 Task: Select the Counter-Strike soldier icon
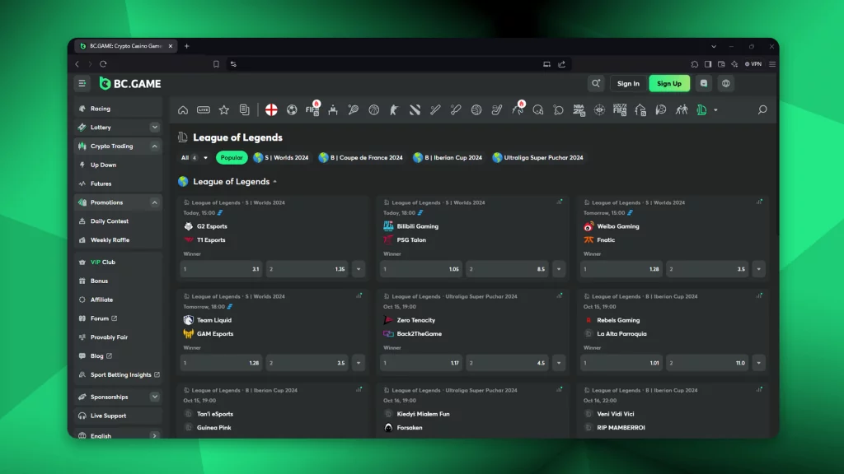pos(395,110)
